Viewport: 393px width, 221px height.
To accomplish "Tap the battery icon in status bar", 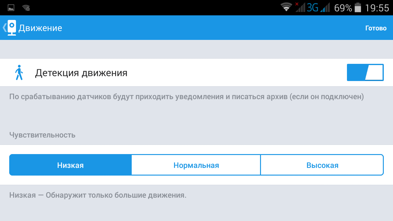I will pyautogui.click(x=358, y=8).
